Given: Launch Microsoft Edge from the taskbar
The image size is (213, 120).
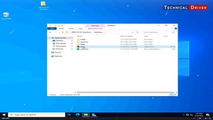Looking at the screenshot, I should pos(78,115).
